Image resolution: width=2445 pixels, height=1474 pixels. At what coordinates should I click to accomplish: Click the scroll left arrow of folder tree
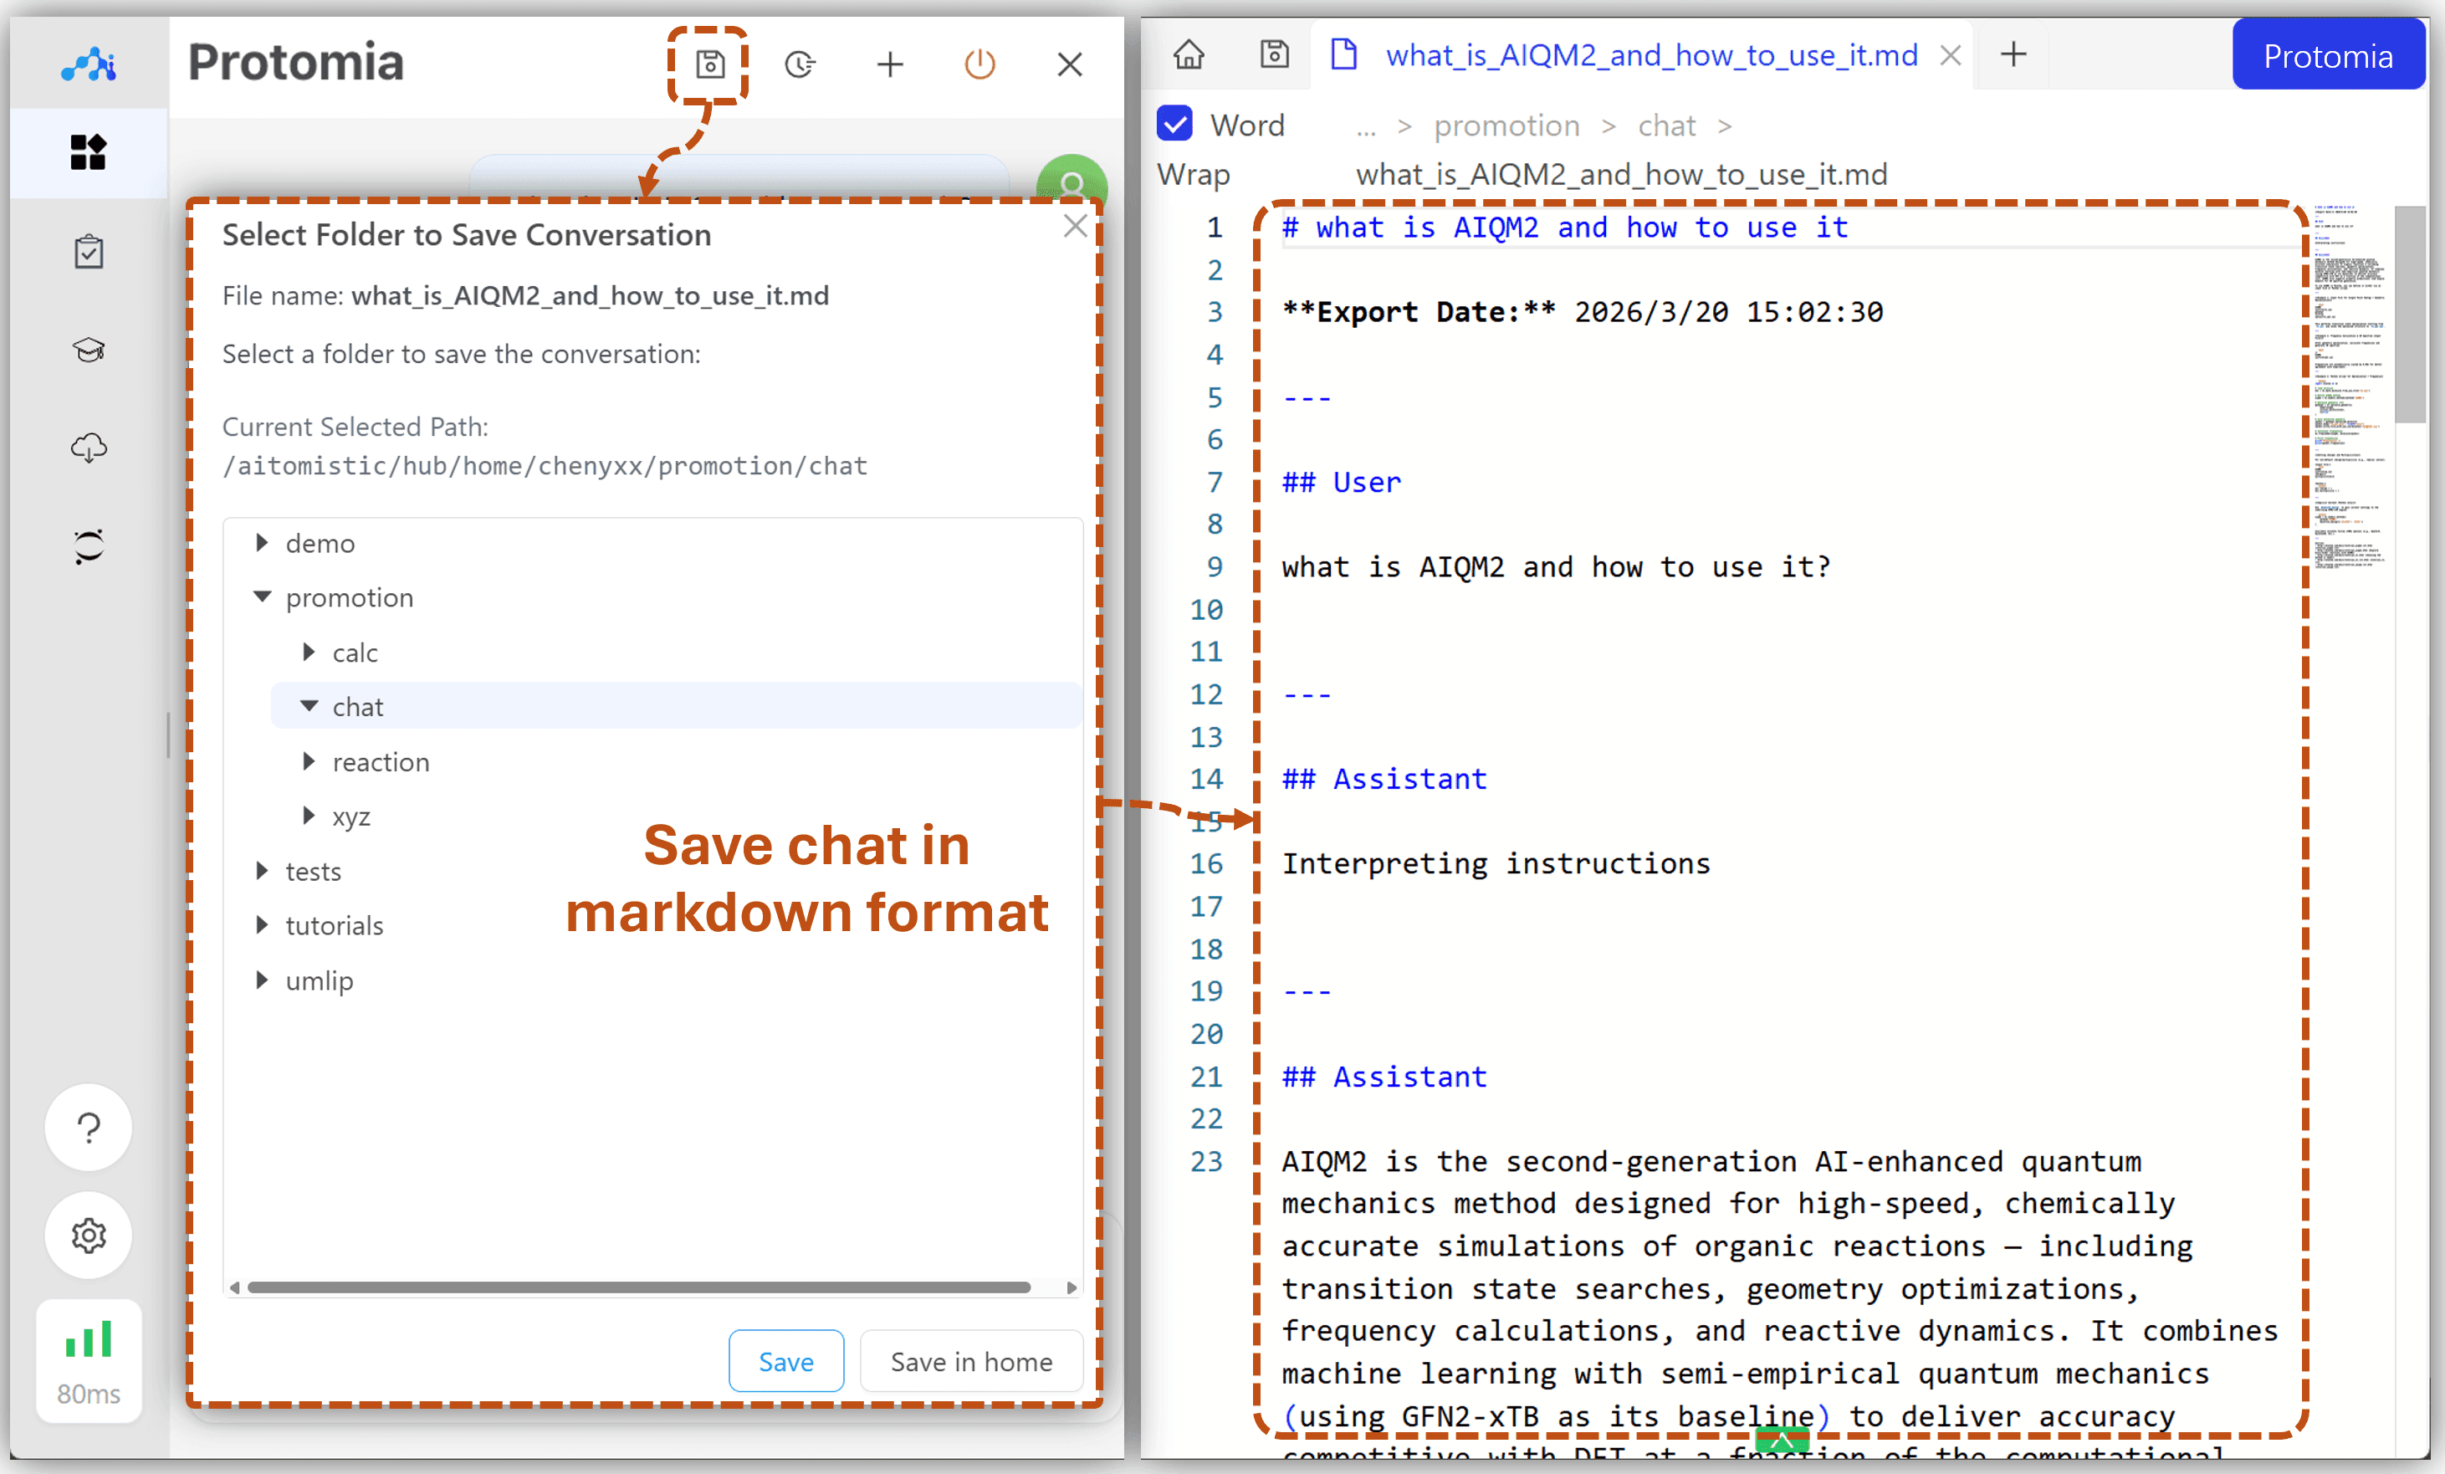click(x=234, y=1287)
